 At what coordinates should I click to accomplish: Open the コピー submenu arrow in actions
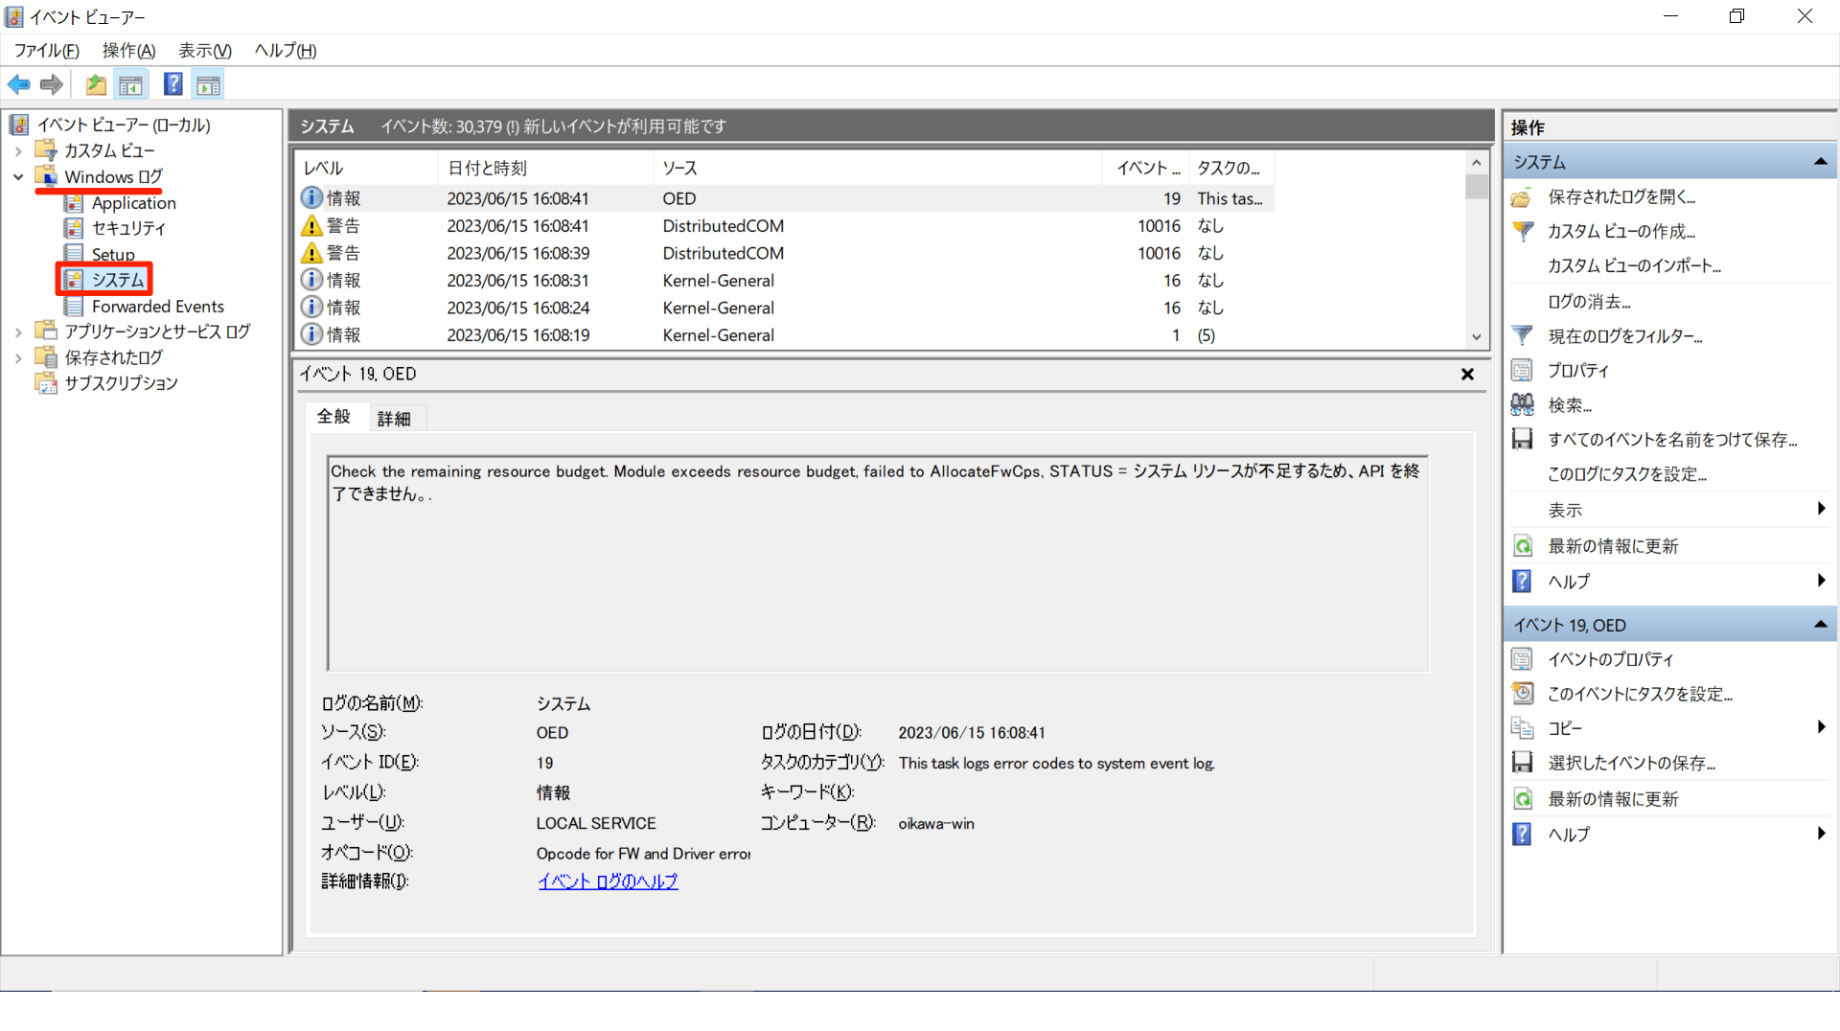(x=1821, y=727)
